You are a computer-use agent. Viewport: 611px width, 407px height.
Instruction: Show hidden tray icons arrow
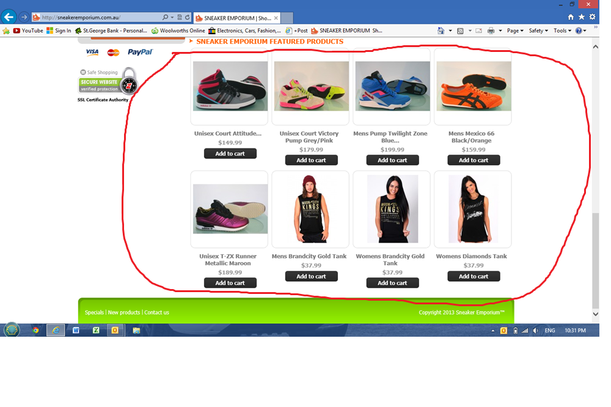point(493,331)
